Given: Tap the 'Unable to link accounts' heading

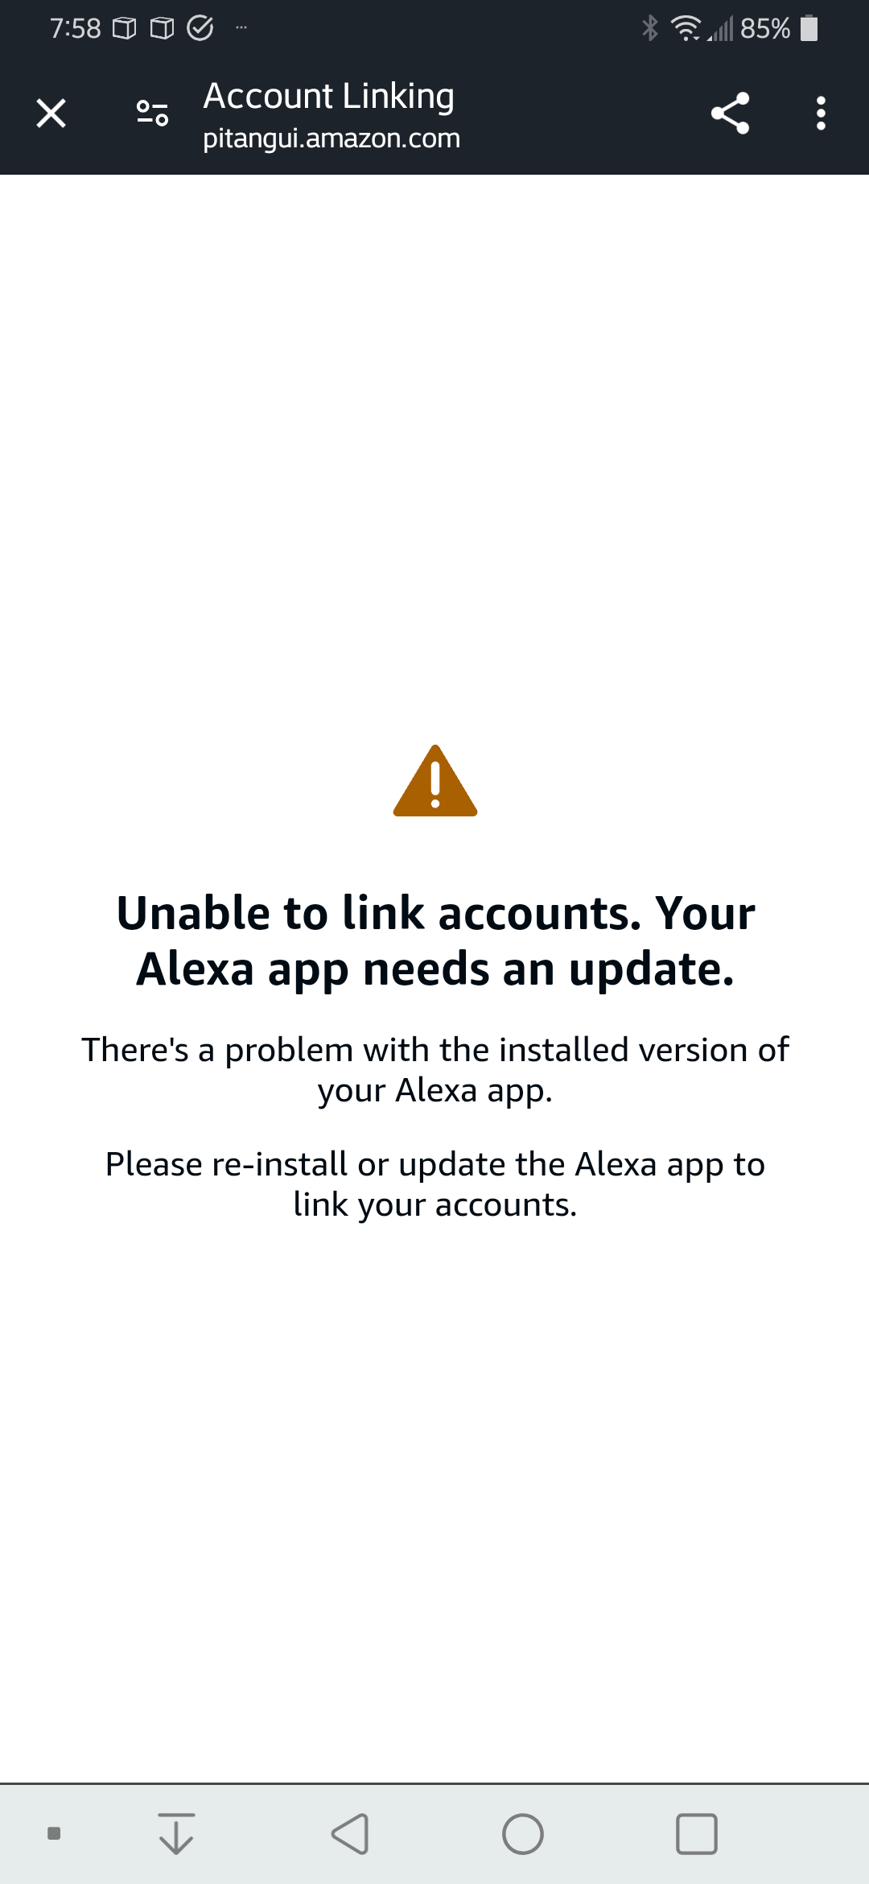Looking at the screenshot, I should [x=435, y=940].
